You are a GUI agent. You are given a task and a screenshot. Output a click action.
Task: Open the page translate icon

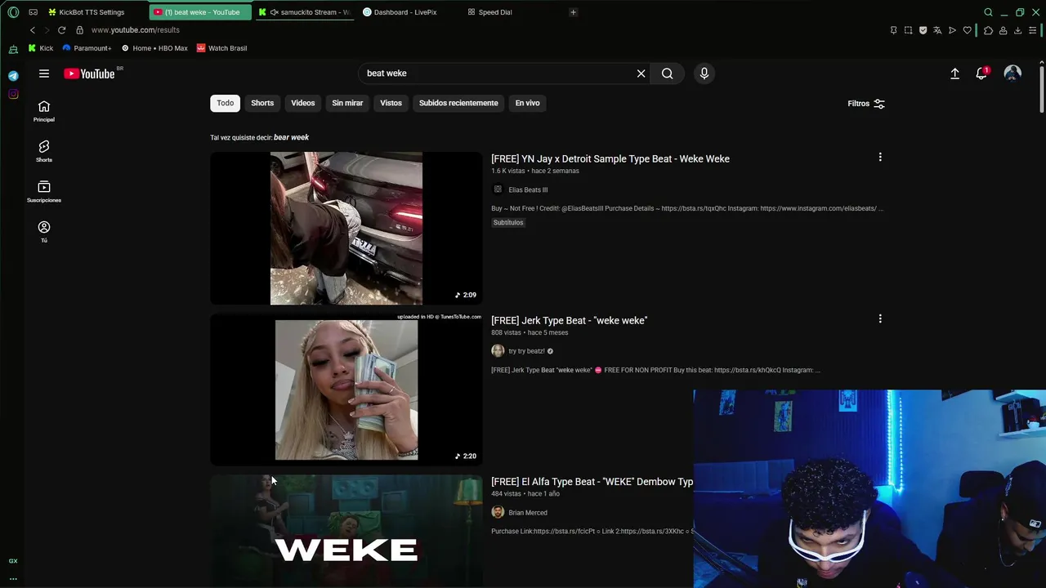coord(937,30)
